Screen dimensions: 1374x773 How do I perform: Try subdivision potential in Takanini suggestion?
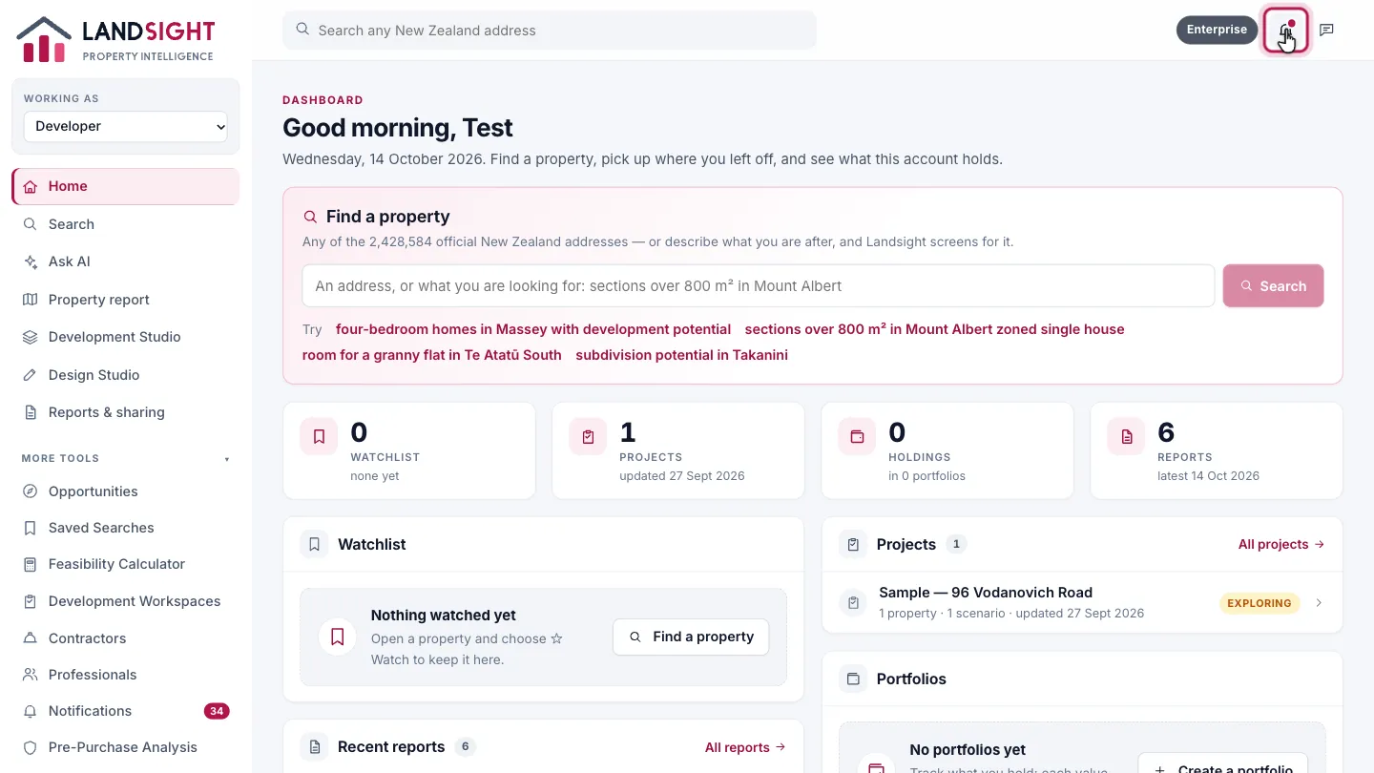[x=681, y=355]
